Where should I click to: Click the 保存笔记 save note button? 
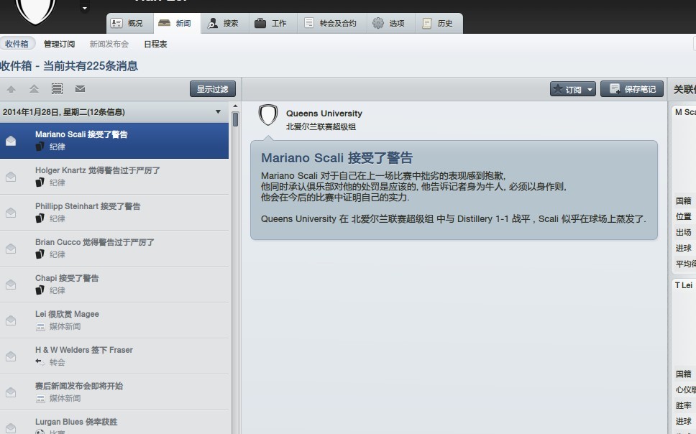632,89
